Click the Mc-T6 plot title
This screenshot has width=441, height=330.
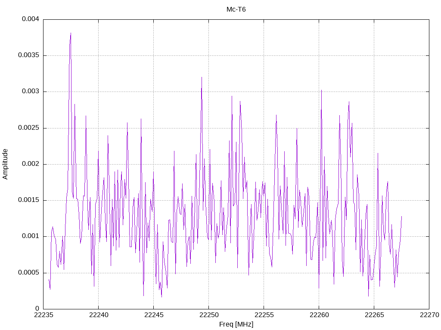236,9
